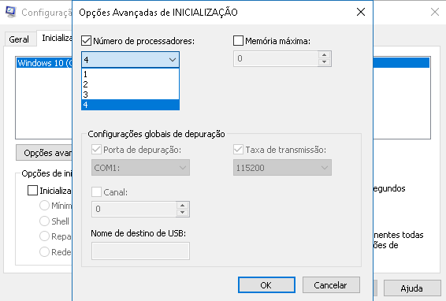Viewport: 446px width, 301px height.
Task: Open the Inicialização tab
Action: point(55,38)
